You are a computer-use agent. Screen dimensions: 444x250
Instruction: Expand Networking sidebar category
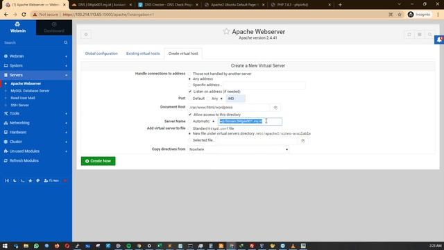coord(36,123)
